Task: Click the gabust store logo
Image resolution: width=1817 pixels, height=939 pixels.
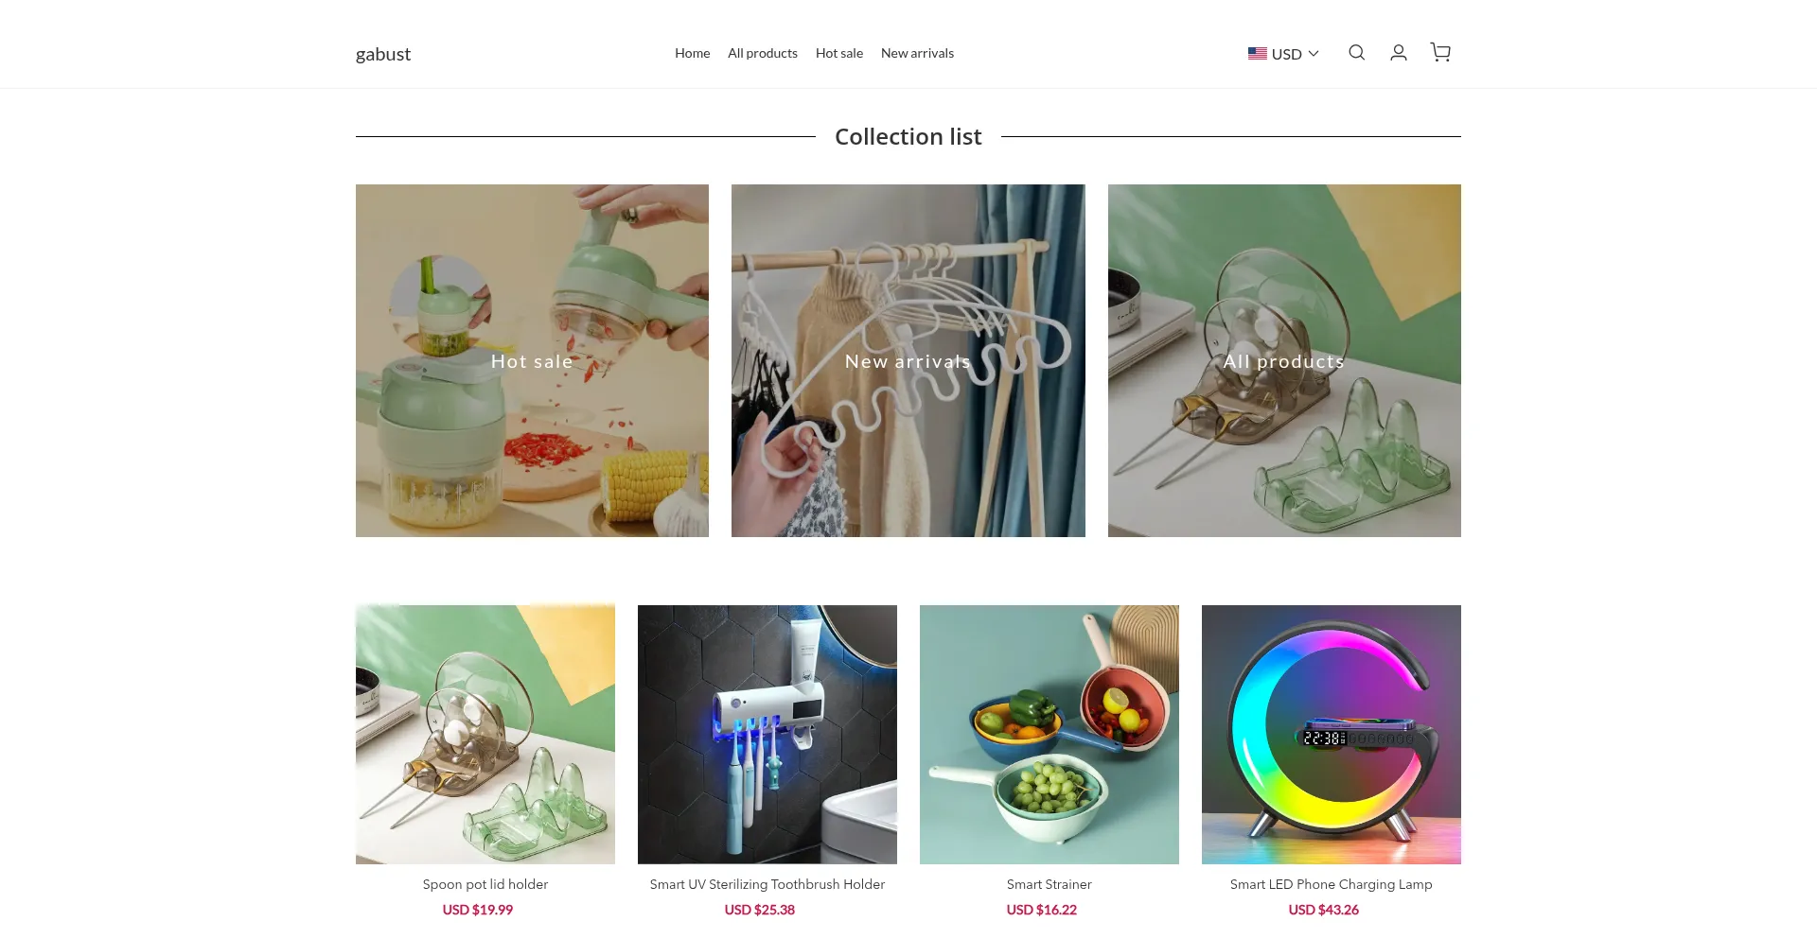Action: coord(383,54)
